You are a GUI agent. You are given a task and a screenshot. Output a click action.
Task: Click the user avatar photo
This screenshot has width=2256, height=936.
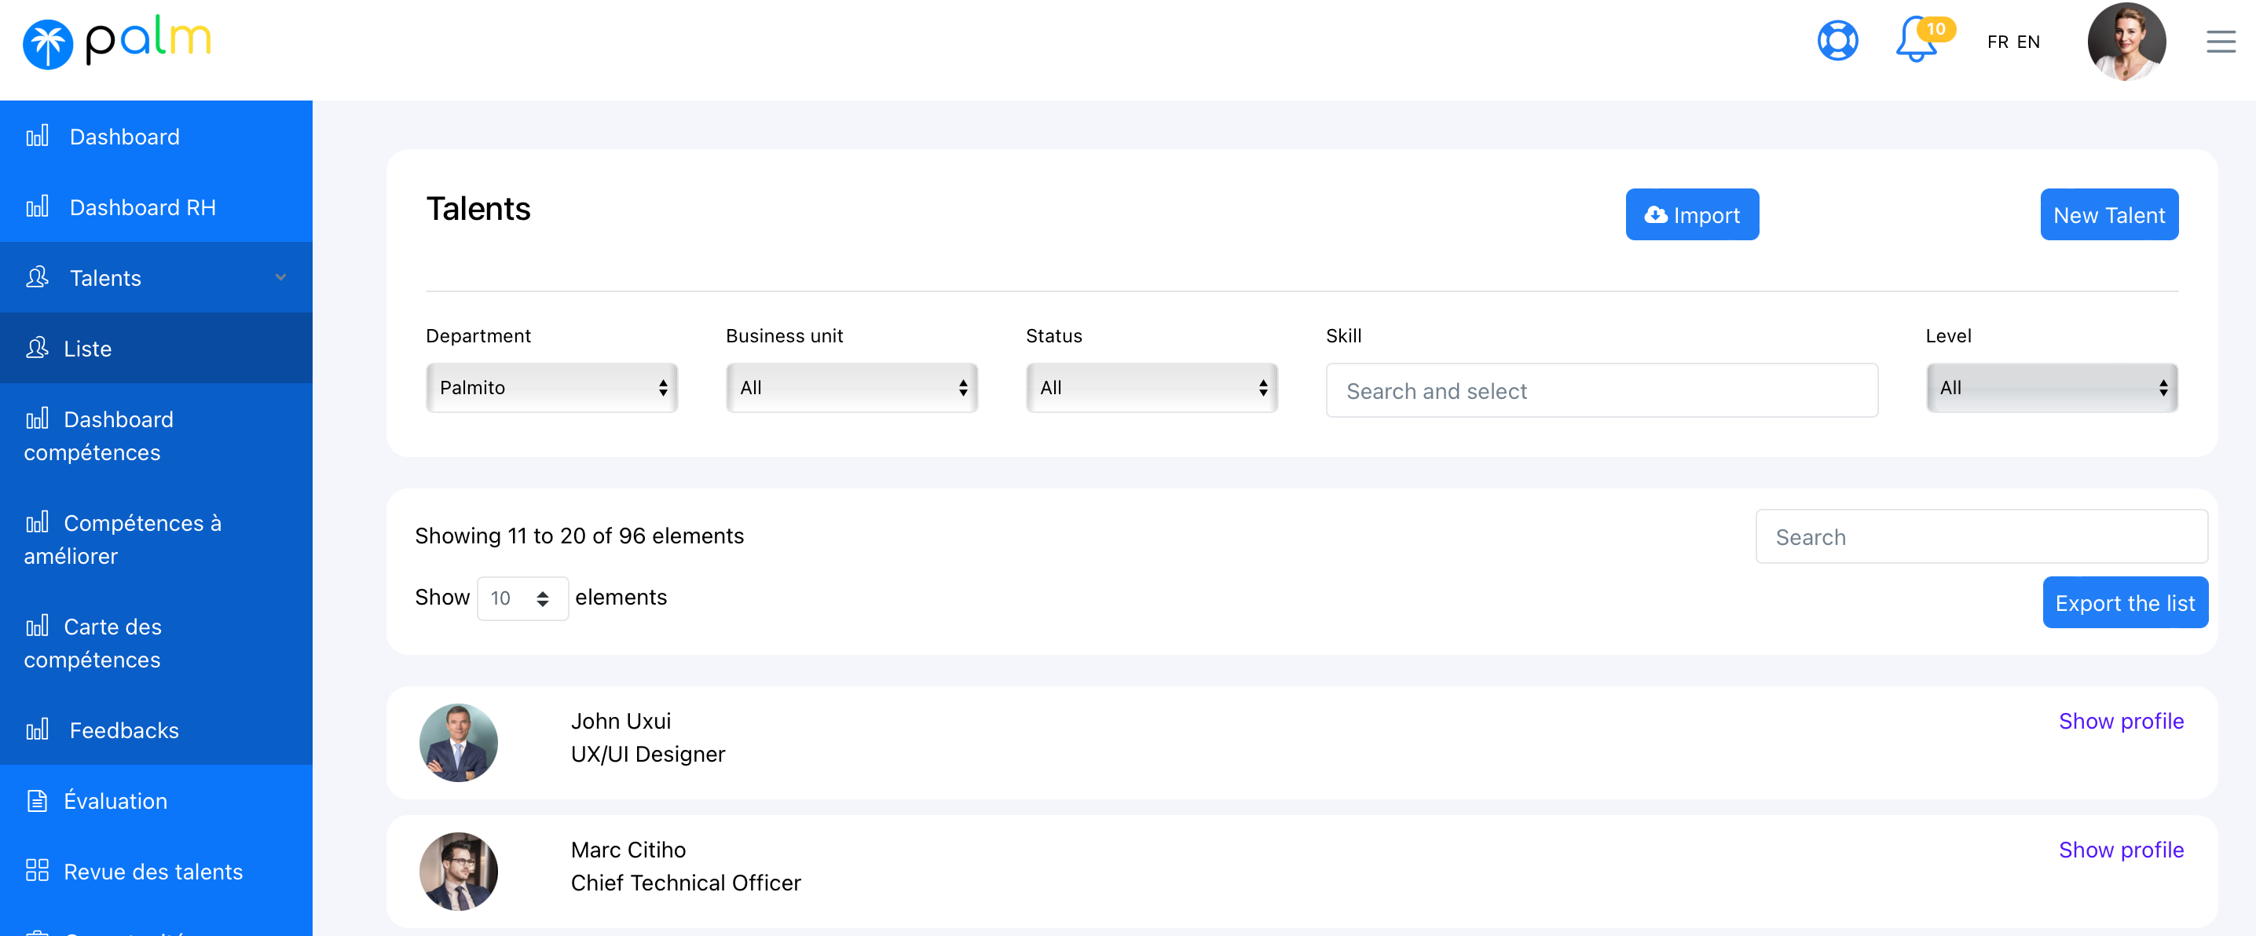2126,41
